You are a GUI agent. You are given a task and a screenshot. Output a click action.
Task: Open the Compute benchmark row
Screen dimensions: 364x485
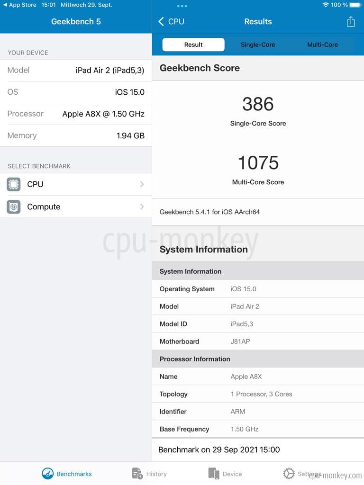click(x=76, y=207)
